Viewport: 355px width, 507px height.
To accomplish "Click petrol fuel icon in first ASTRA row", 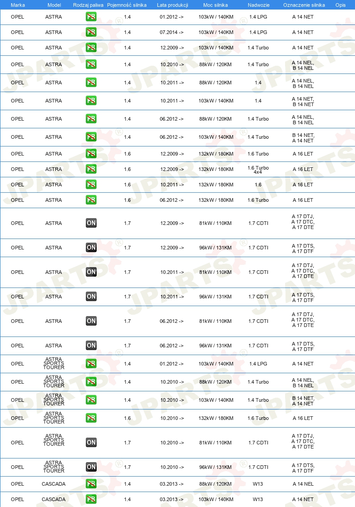I will (x=91, y=16).
